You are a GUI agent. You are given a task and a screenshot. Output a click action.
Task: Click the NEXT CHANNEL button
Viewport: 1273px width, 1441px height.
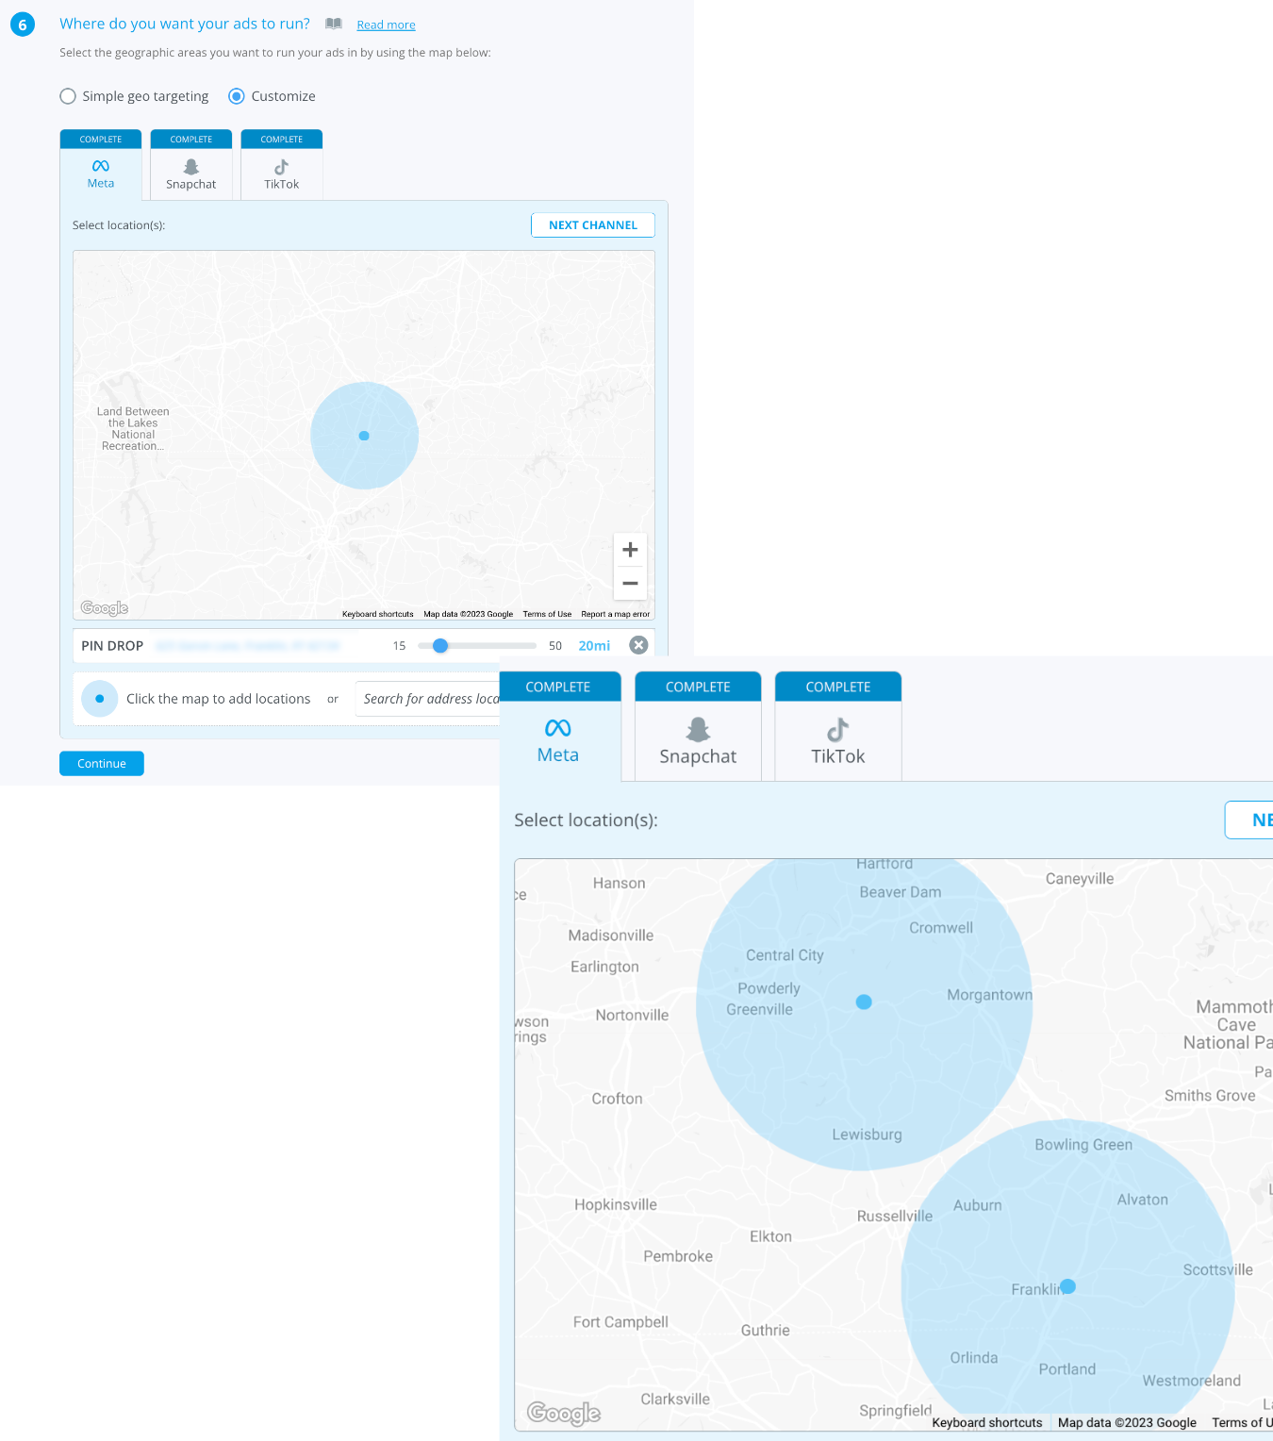pyautogui.click(x=592, y=225)
